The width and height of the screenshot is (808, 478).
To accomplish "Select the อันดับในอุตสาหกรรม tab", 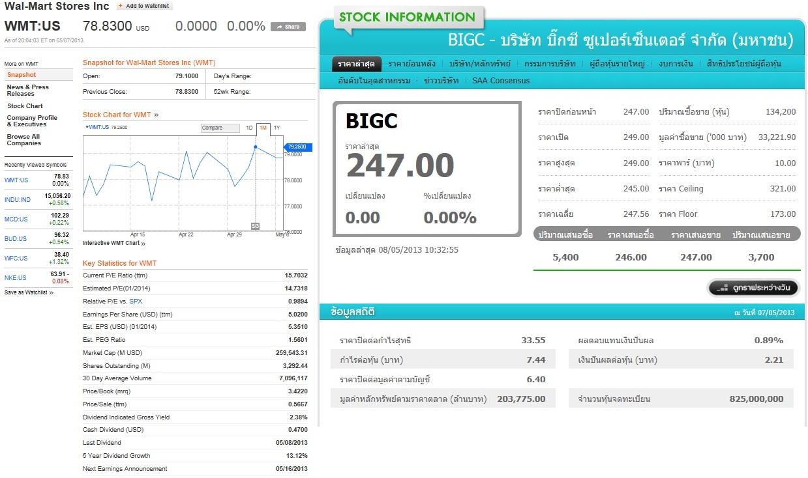I will point(374,81).
